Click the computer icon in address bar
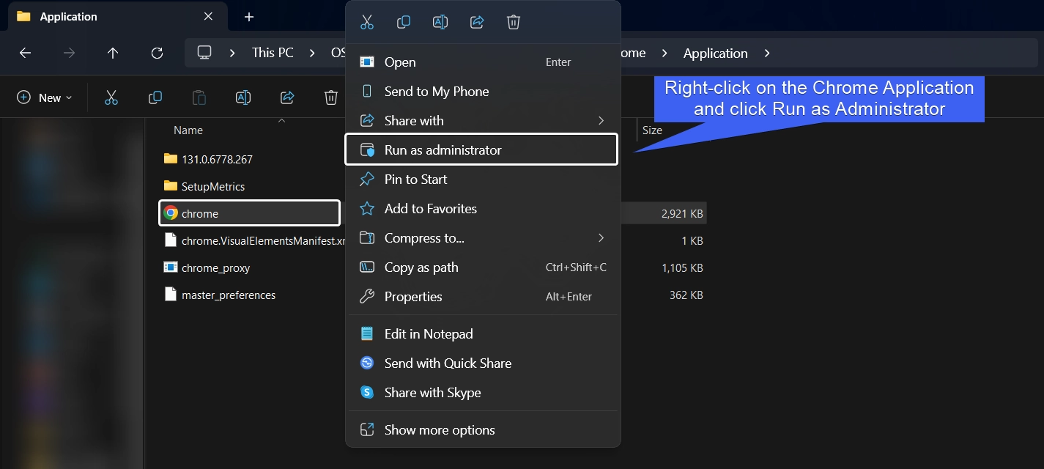 click(x=204, y=53)
